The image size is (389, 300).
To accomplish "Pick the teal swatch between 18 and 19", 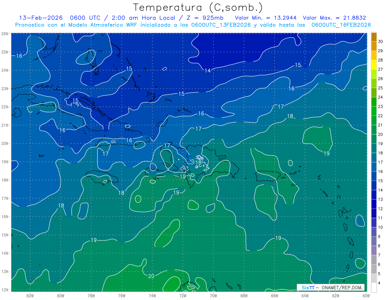I will pyautogui.click(x=374, y=148).
